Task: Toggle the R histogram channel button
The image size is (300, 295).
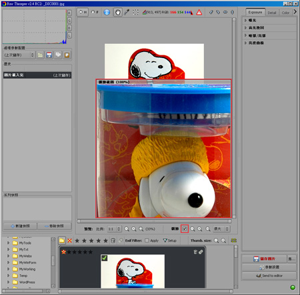Action: [69, 13]
